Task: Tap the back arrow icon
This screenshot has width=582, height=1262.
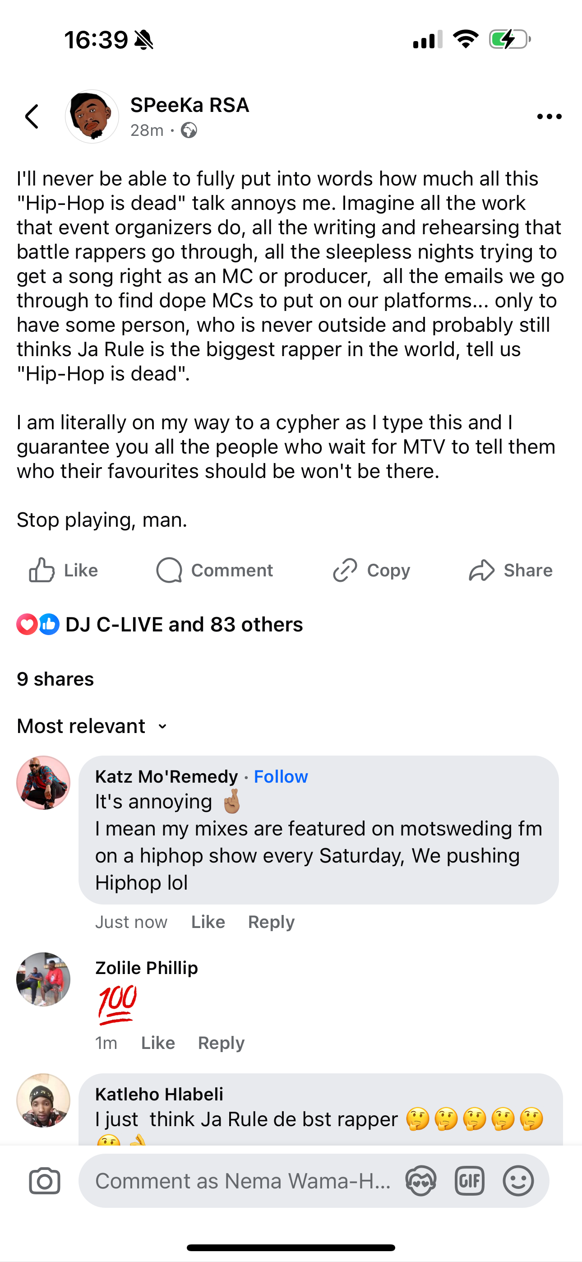Action: coord(32,116)
